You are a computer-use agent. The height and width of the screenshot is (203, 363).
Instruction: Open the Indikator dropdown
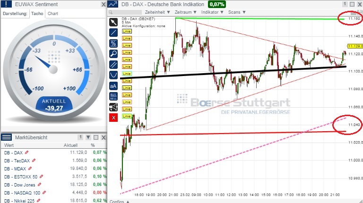pyautogui.click(x=212, y=12)
